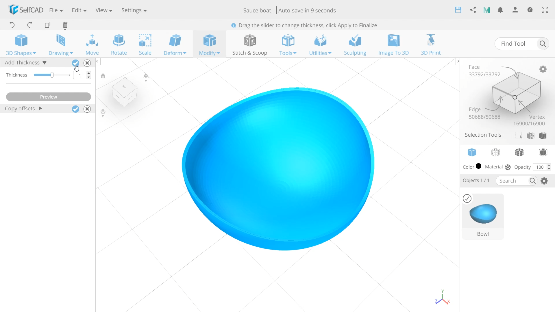The width and height of the screenshot is (555, 312).
Task: Click the Share icon
Action: point(473,10)
